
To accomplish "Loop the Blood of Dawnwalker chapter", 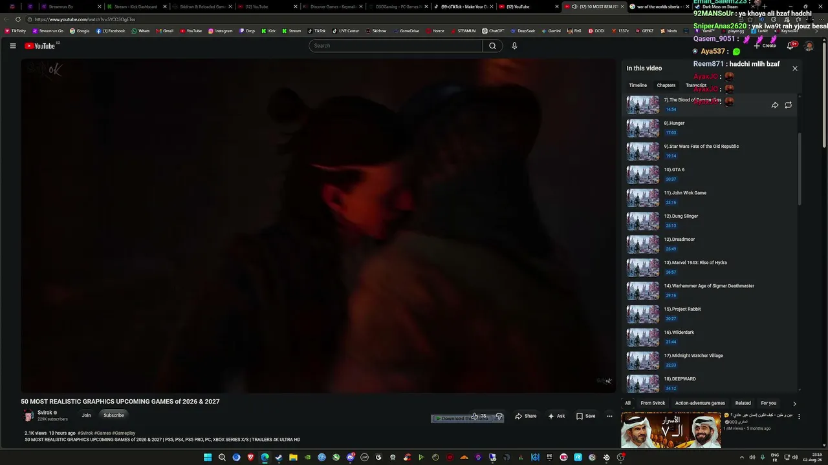I will (788, 105).
